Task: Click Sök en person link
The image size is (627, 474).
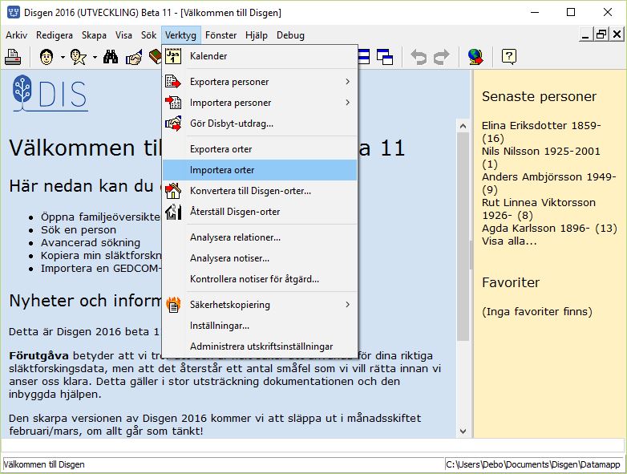Action: pyautogui.click(x=79, y=230)
